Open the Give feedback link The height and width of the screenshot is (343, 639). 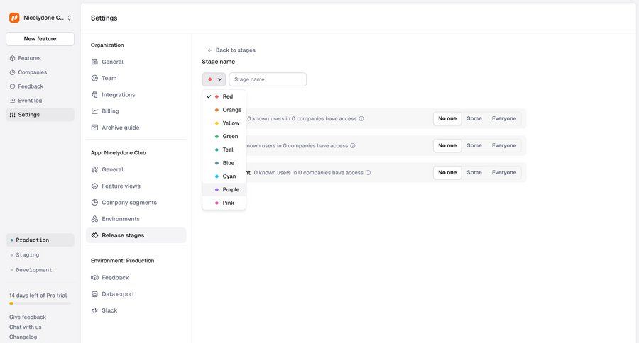[27, 317]
